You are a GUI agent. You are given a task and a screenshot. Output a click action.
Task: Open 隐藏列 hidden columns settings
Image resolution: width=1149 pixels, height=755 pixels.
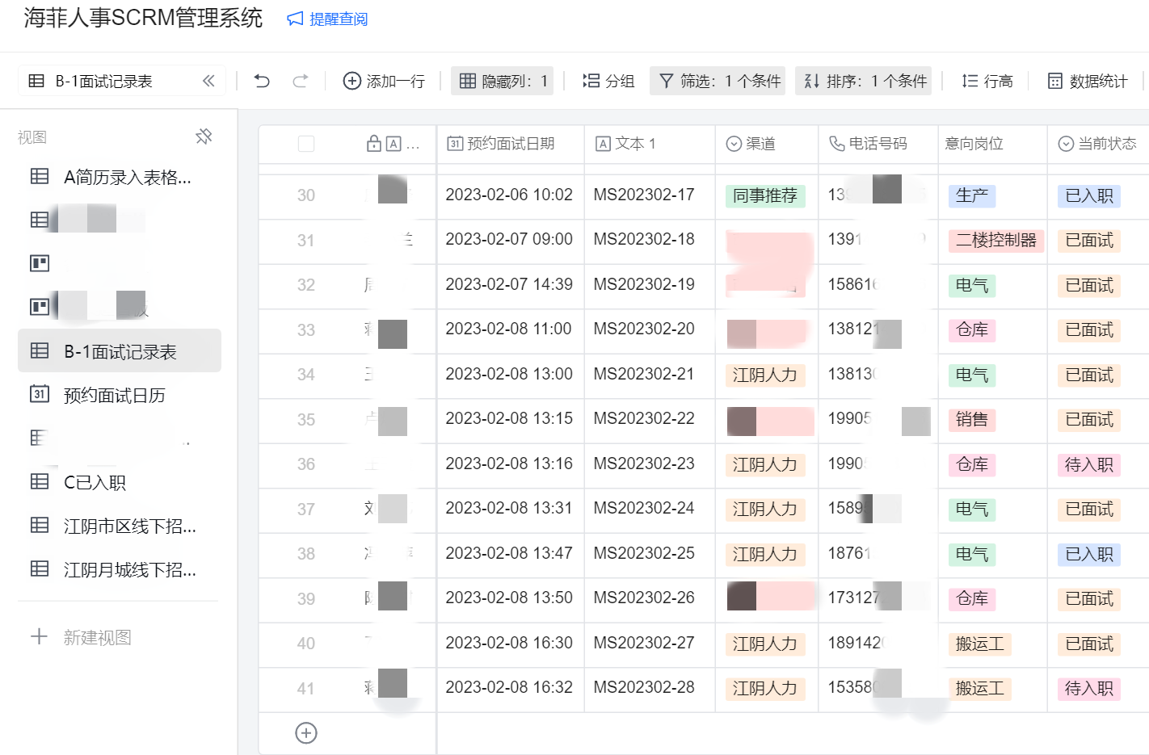tap(502, 81)
